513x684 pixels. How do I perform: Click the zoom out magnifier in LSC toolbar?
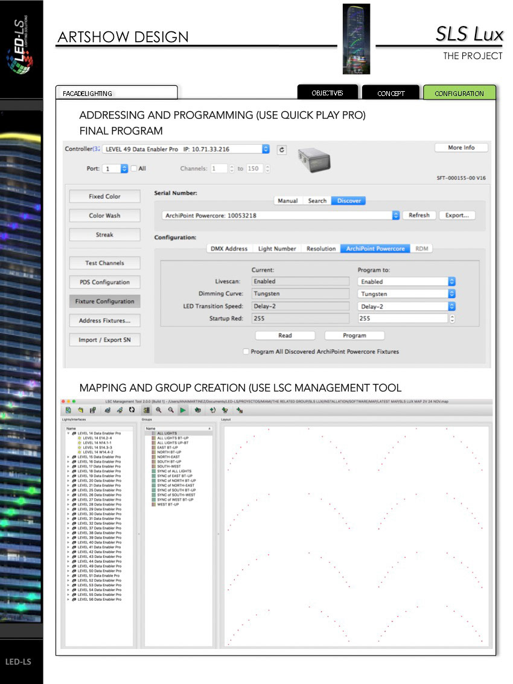click(171, 410)
